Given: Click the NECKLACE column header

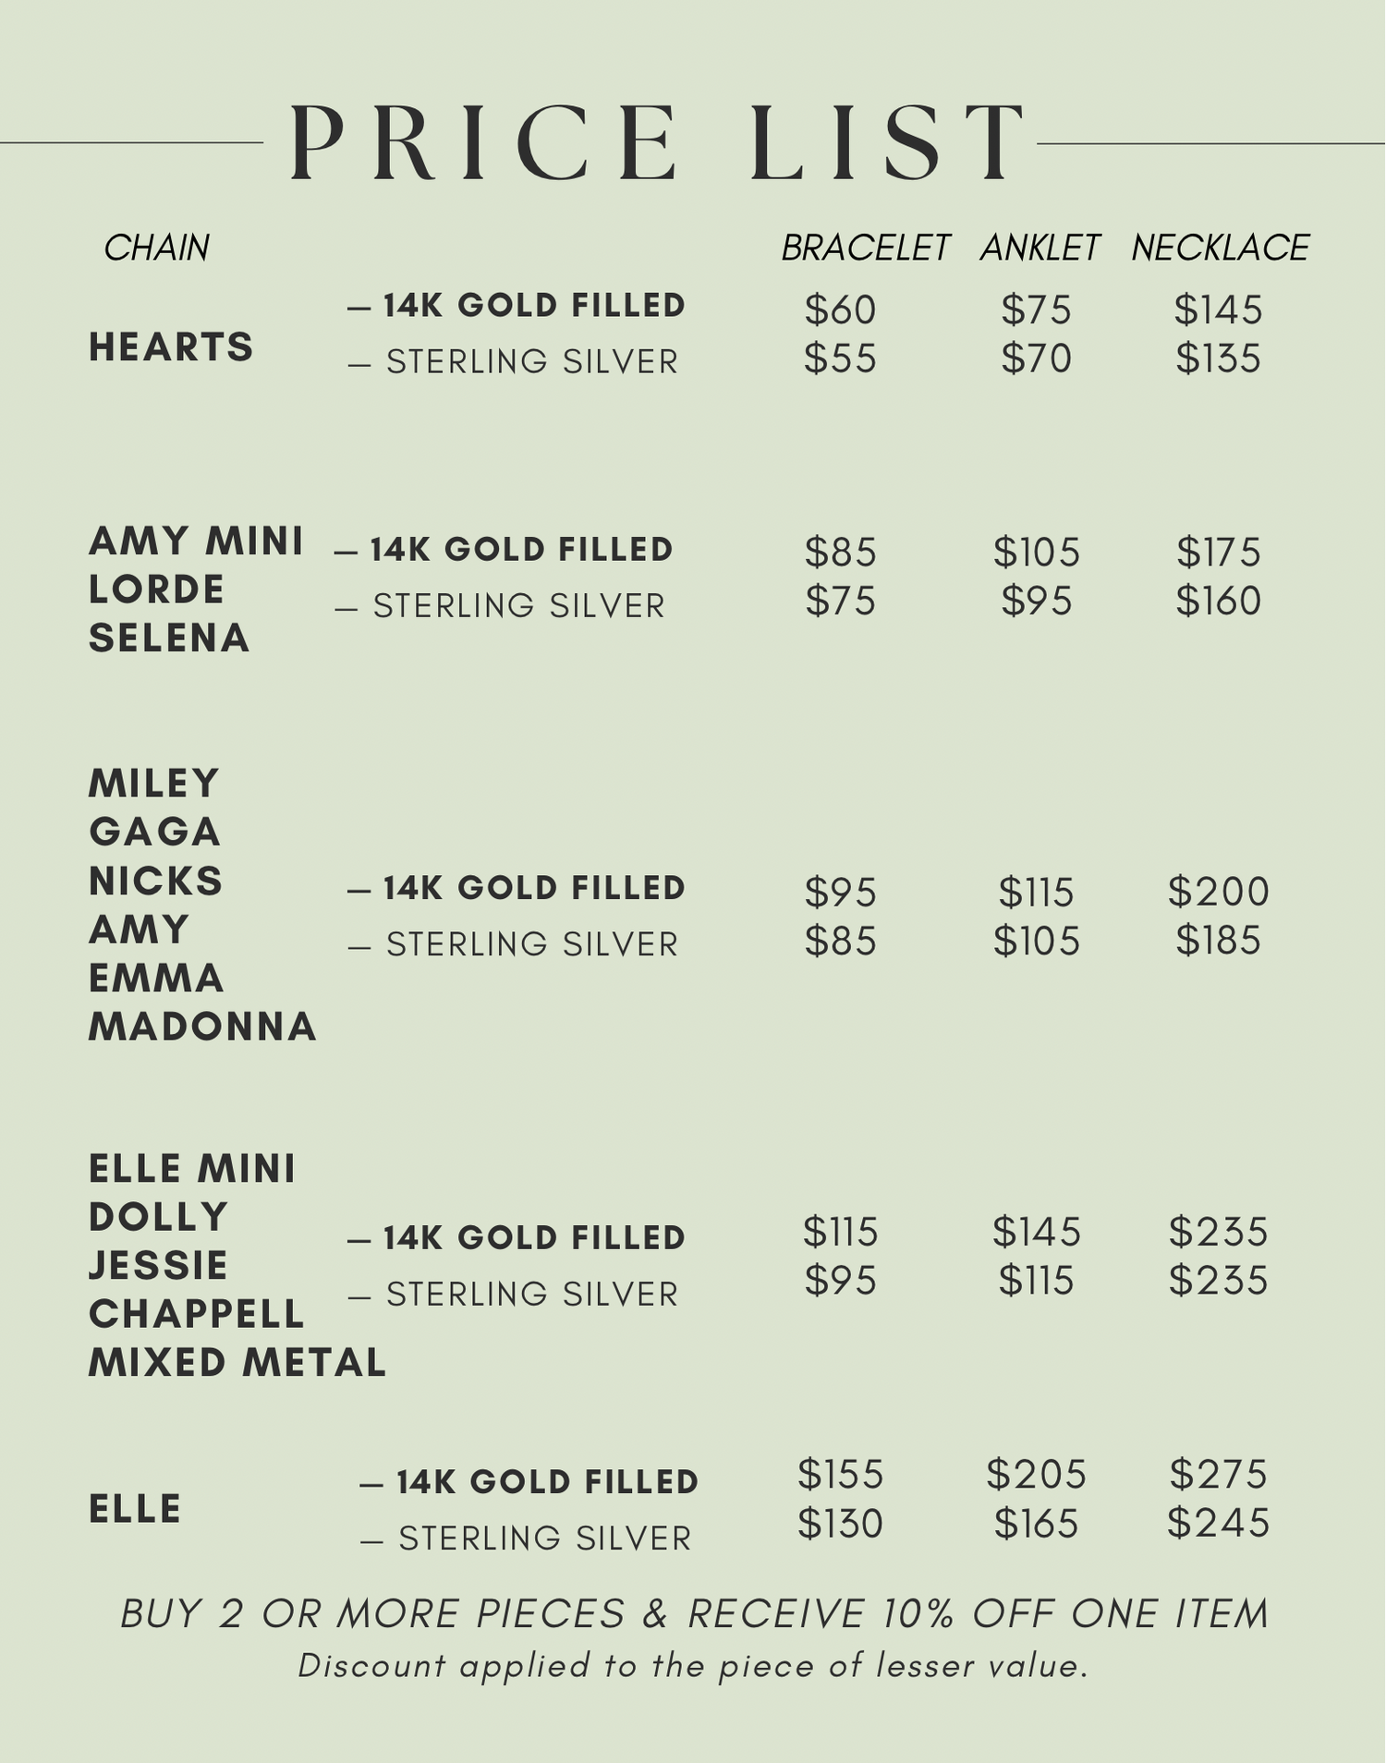Looking at the screenshot, I should tap(1220, 248).
